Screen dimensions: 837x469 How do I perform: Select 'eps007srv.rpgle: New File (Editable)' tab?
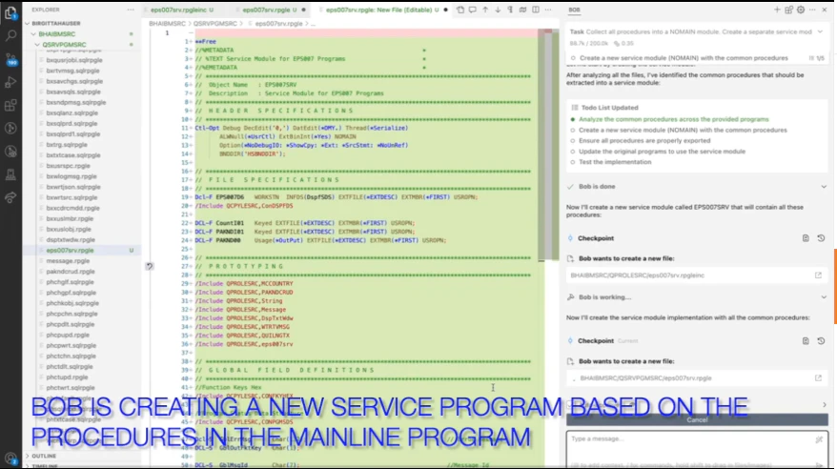tap(384, 10)
